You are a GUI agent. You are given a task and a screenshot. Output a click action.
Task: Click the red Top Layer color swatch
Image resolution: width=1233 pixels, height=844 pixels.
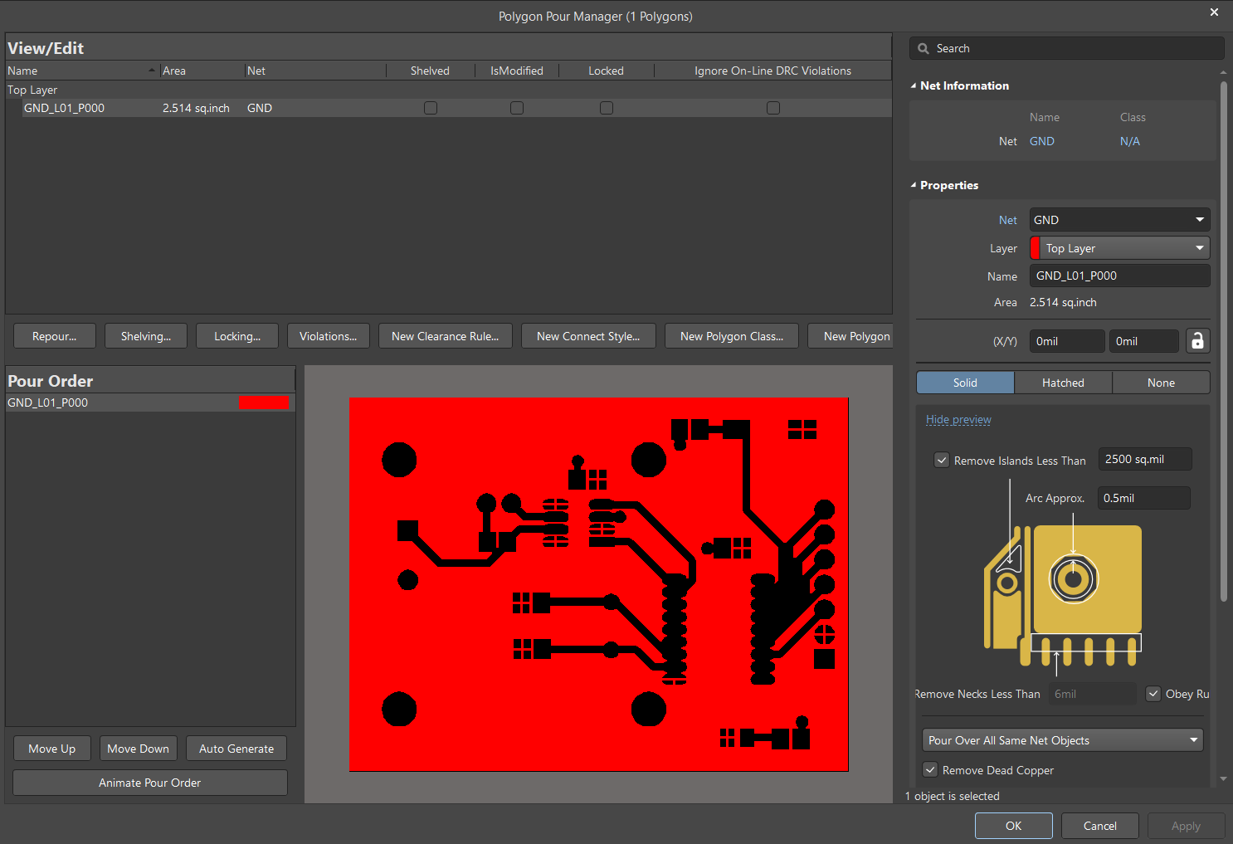pos(1035,248)
